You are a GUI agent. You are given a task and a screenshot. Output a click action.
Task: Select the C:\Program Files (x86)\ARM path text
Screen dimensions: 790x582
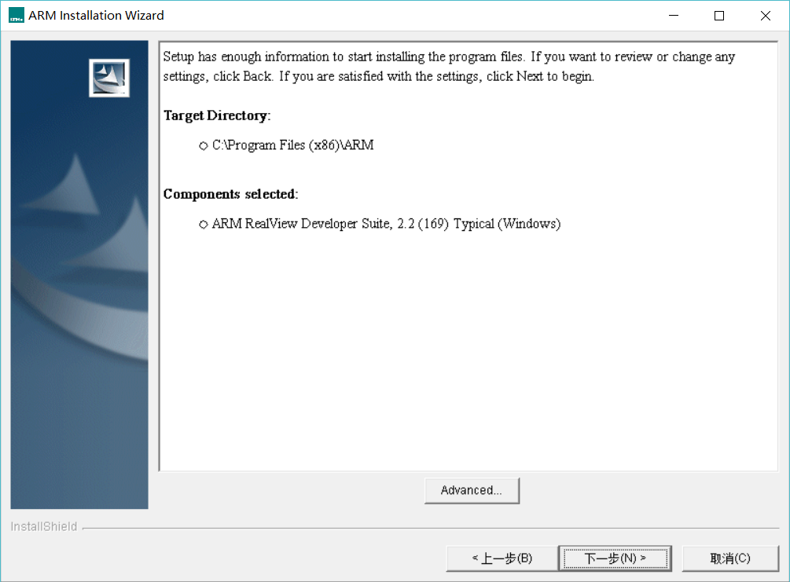point(292,145)
